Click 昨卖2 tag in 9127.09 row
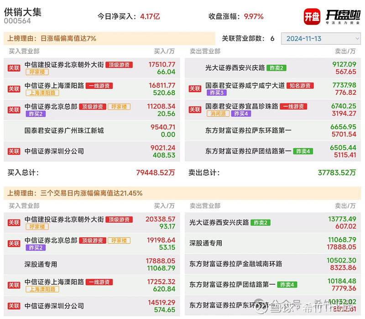Viewport: 365px width, 319px height. (276, 68)
